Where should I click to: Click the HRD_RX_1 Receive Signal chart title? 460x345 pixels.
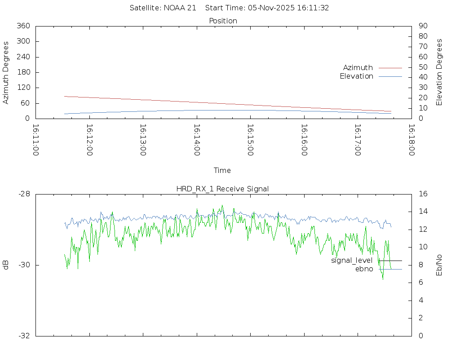(x=222, y=189)
